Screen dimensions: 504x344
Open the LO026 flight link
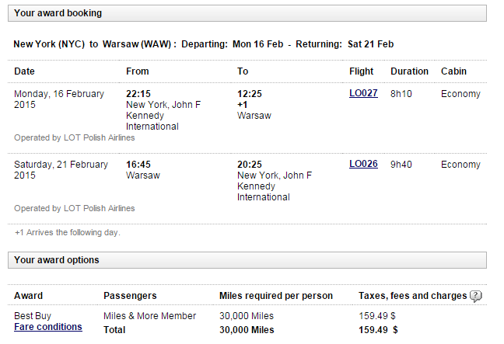pyautogui.click(x=363, y=164)
